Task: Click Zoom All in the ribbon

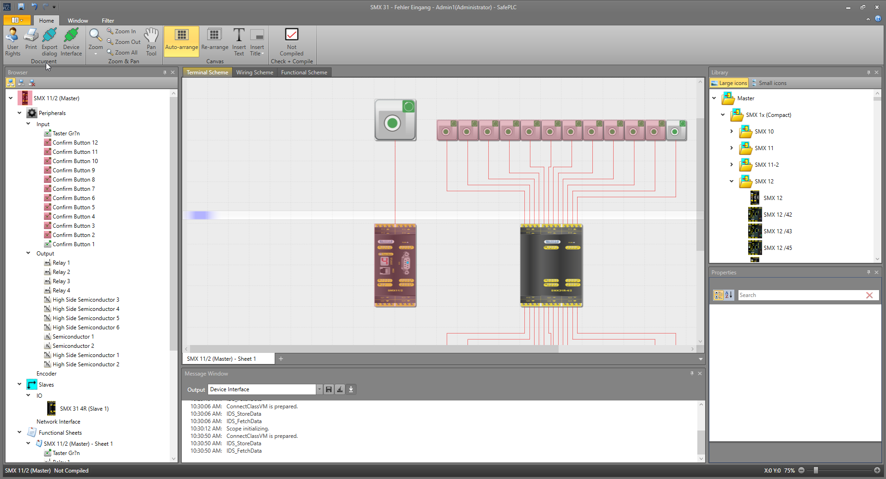Action: pyautogui.click(x=122, y=52)
